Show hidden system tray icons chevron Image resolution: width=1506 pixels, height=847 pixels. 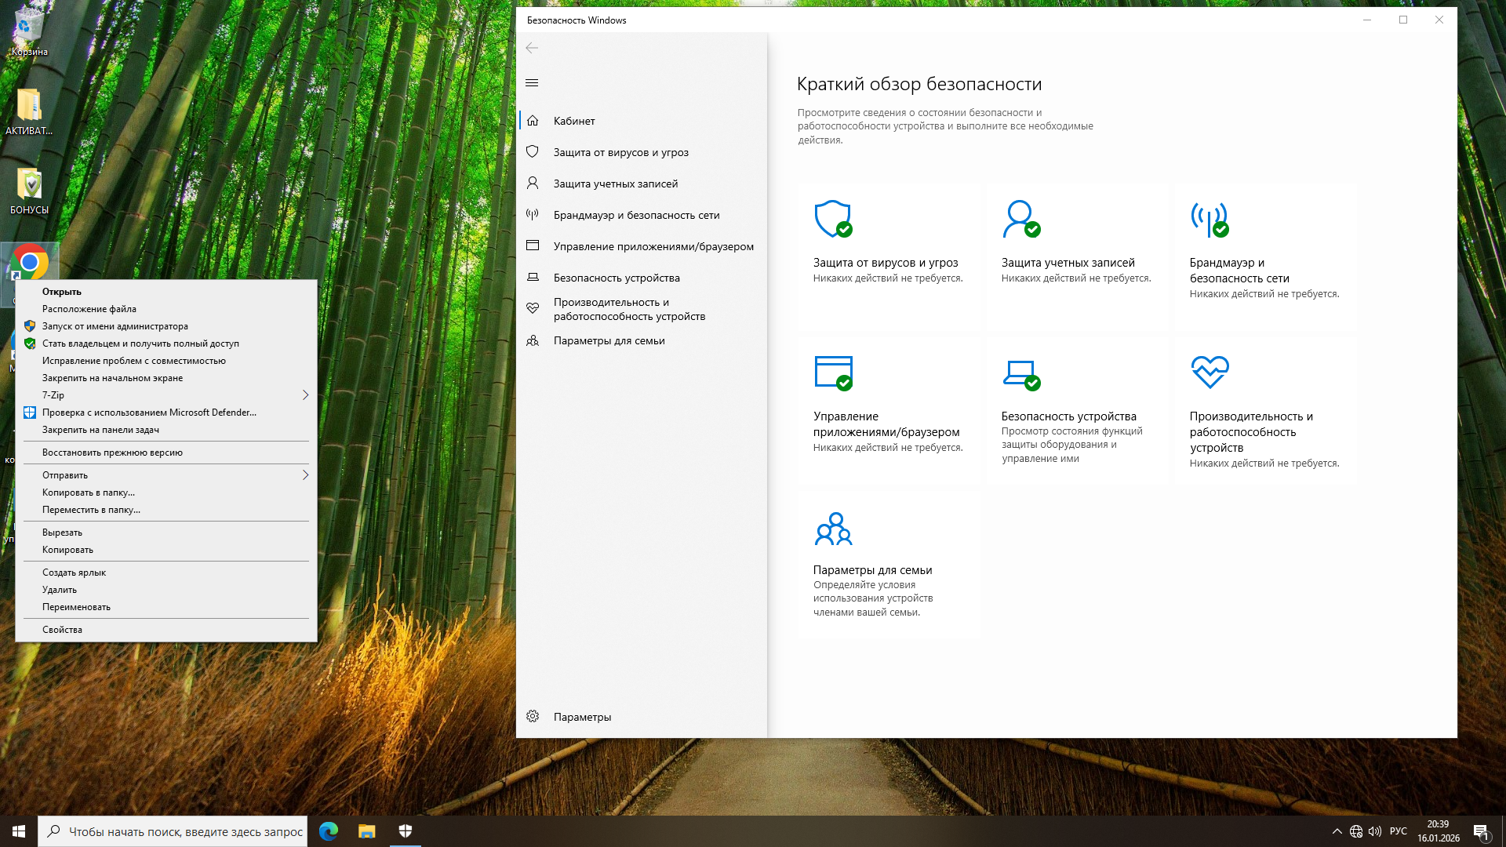[1337, 831]
